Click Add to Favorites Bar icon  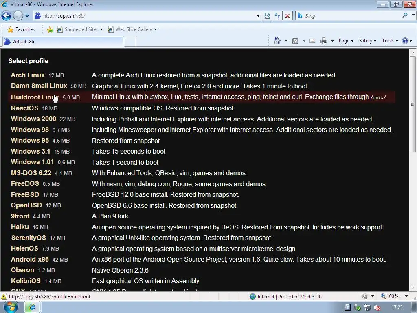click(x=50, y=29)
